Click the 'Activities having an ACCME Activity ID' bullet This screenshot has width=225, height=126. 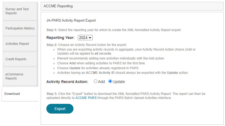[x=123, y=73]
